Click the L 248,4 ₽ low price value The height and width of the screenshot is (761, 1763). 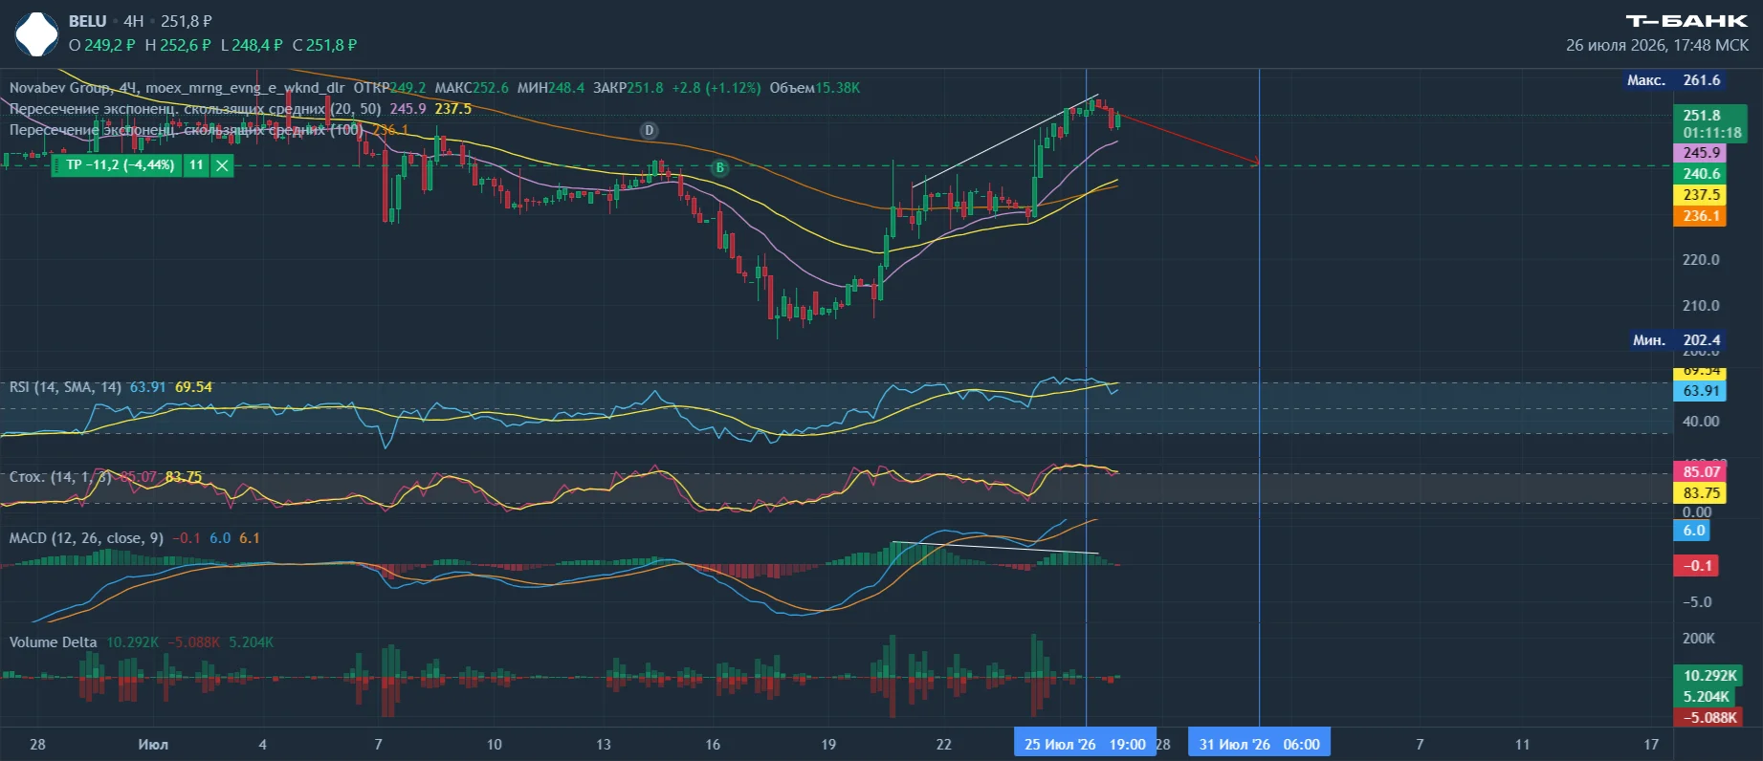point(252,45)
